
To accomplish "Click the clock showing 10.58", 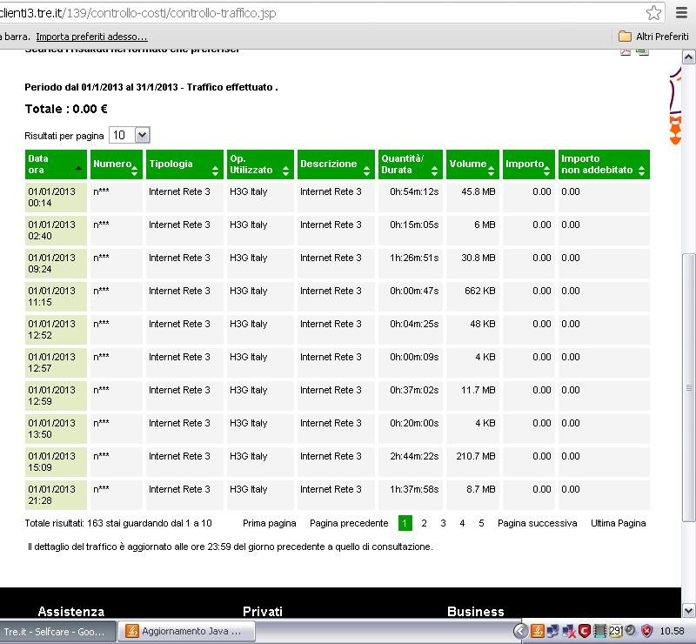I will pos(672,631).
